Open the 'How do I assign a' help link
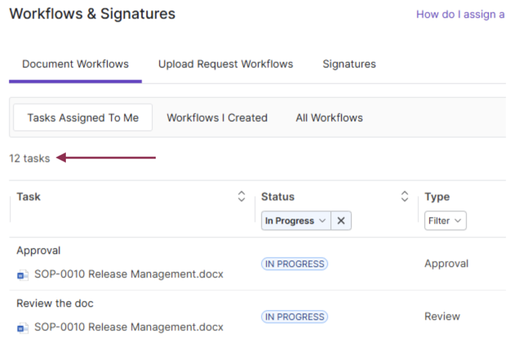Image resolution: width=515 pixels, height=342 pixels. [460, 14]
